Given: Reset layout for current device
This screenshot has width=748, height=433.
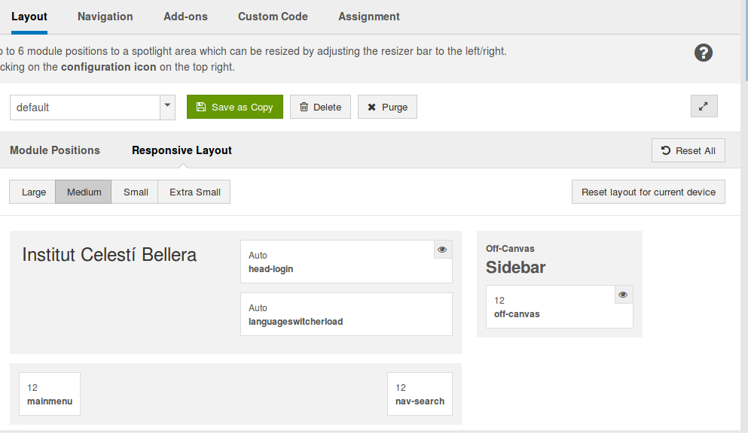Looking at the screenshot, I should click(x=648, y=192).
